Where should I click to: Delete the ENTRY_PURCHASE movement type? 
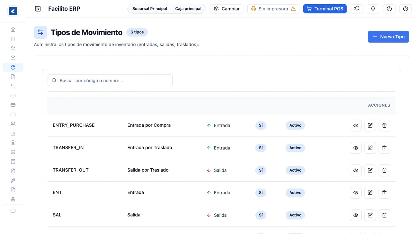(x=384, y=125)
